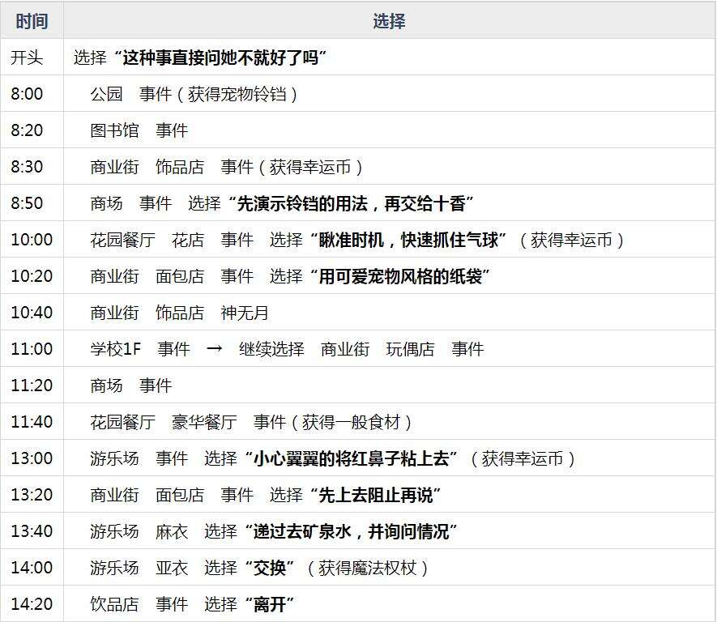717x622 pixels.
Task: Click the text 递过去矿泉水，并询问情况
Action: (351, 531)
